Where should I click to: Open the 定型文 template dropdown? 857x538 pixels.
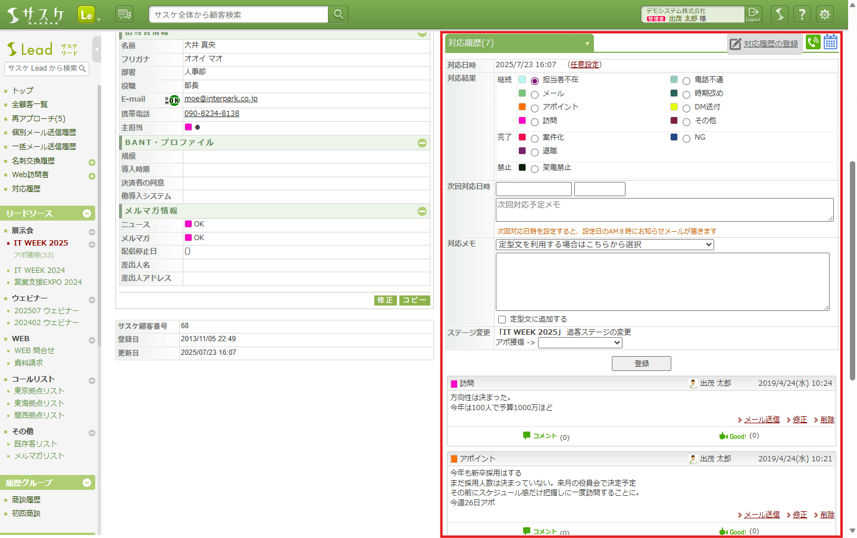[x=604, y=245]
